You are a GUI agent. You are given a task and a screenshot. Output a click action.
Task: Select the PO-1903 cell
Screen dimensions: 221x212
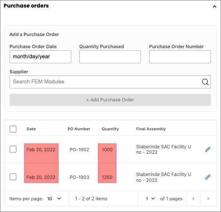click(x=79, y=177)
